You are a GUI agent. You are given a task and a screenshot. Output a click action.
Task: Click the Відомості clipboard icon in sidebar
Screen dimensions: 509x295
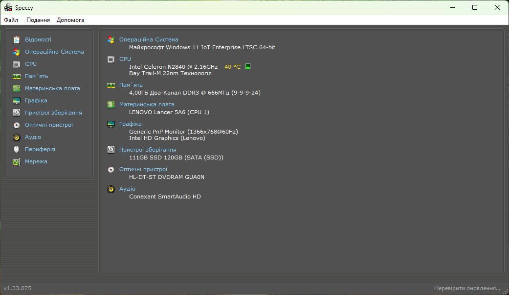(x=17, y=39)
